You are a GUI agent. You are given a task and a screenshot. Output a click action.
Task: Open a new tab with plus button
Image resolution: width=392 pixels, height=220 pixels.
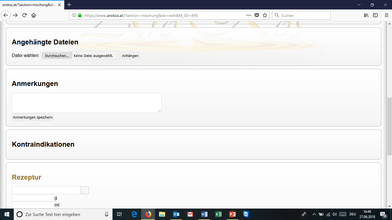(69, 5)
